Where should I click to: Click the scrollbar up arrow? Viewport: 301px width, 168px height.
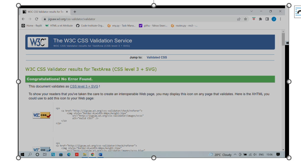[283, 31]
